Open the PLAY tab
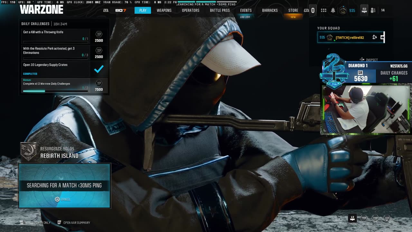This screenshot has width=412, height=232. click(x=143, y=10)
